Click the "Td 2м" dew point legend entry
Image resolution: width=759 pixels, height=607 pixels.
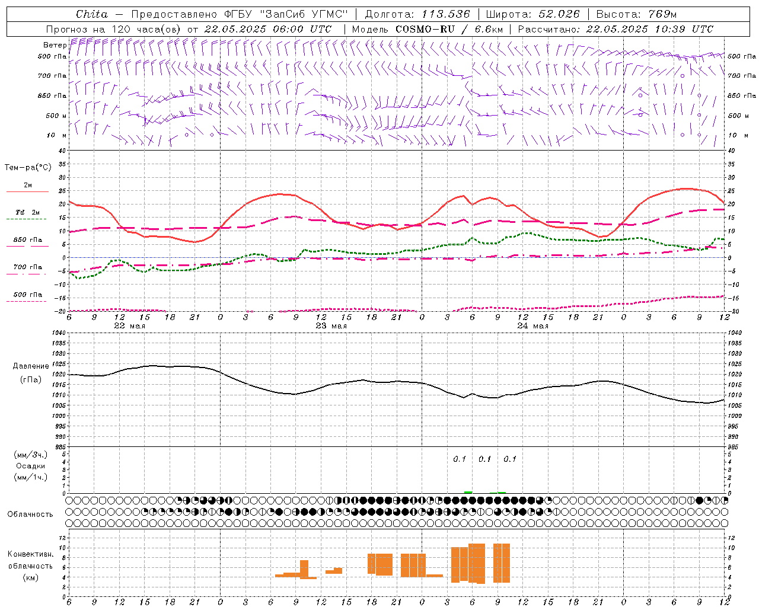[28, 212]
